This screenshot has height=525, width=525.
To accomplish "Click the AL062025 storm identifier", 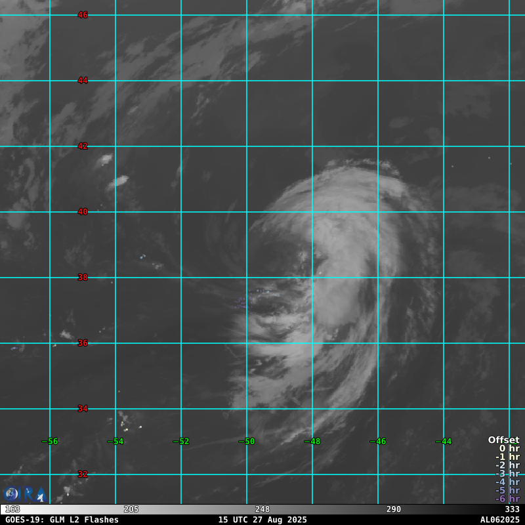I will pos(499,520).
